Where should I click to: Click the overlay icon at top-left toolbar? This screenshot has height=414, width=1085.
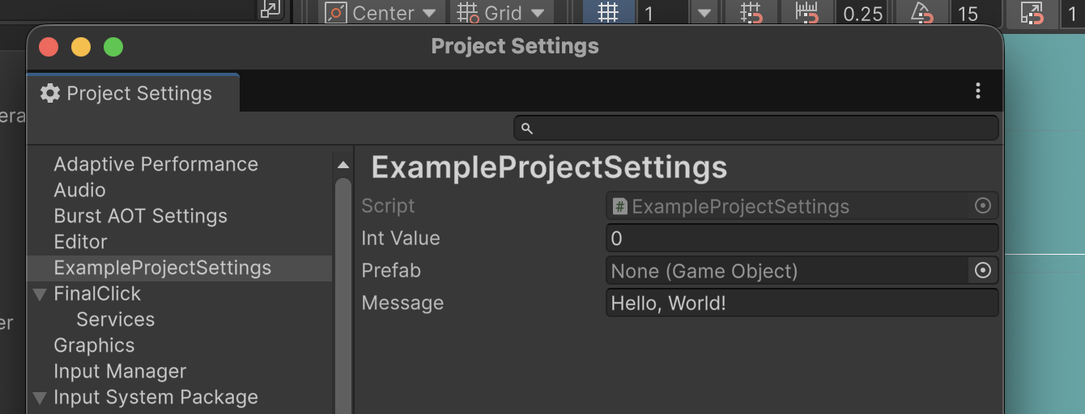pyautogui.click(x=269, y=8)
